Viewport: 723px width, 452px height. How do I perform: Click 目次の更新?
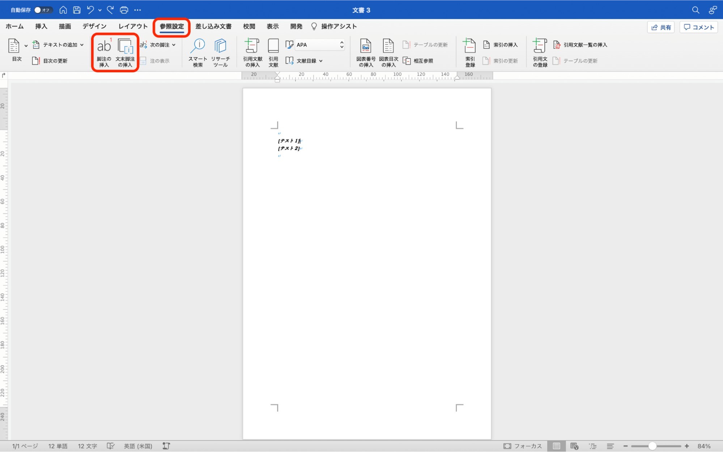[50, 61]
